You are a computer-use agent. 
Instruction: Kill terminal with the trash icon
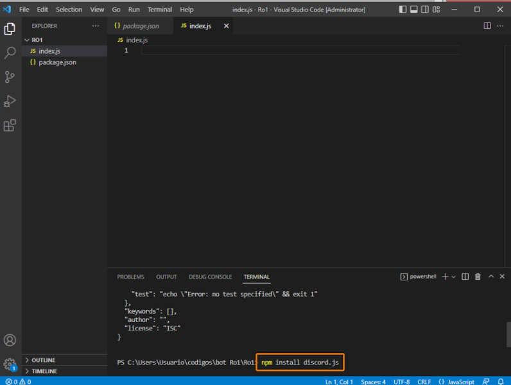coord(478,277)
